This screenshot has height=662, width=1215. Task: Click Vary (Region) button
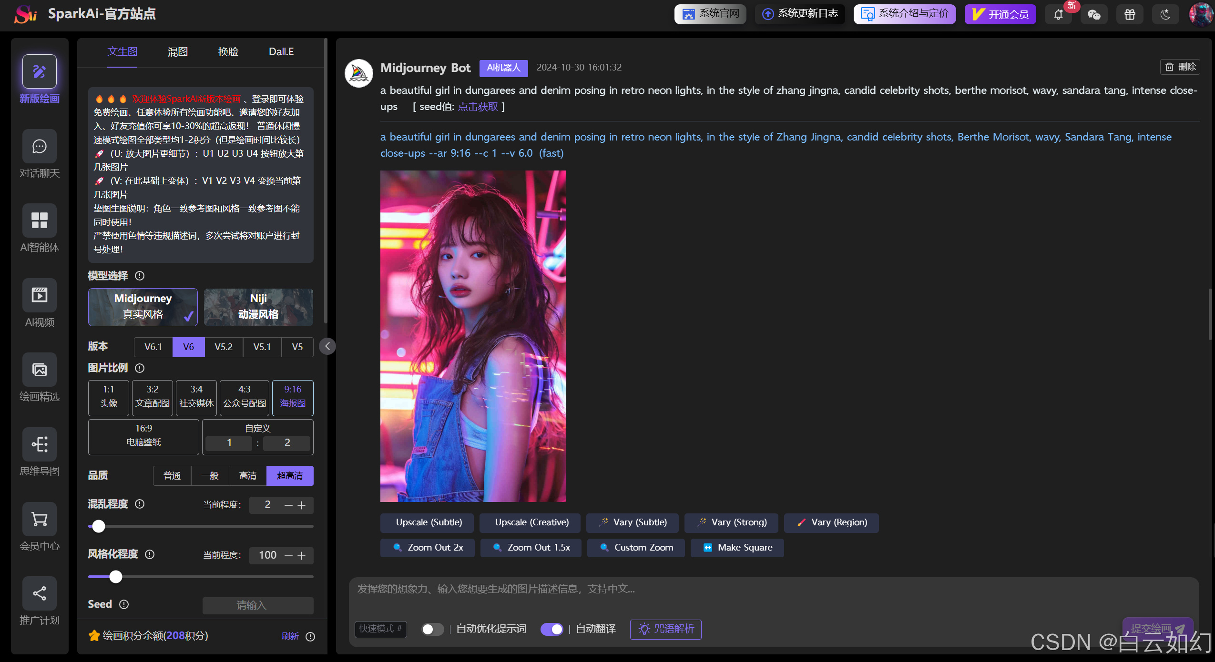[x=831, y=522]
